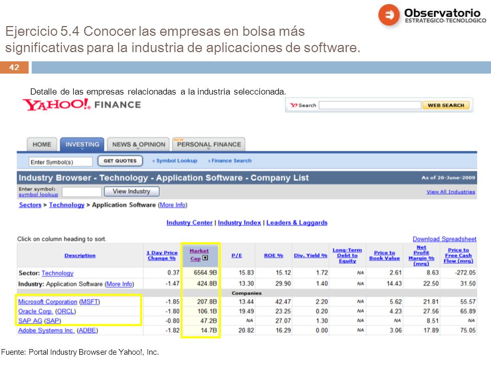The image size is (491, 368).
Task: Open the Technology sector link in table
Action: (x=58, y=273)
